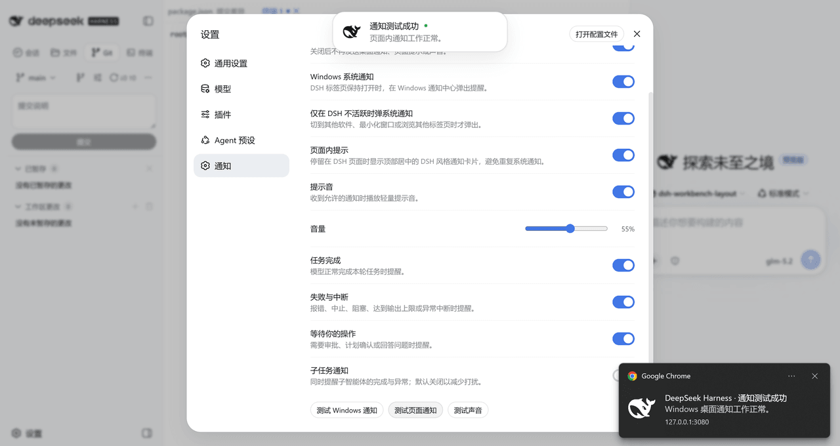The image size is (840, 446).
Task: Click the 音量 slider handle
Action: tap(570, 228)
